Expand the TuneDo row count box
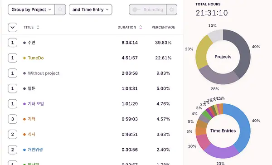Image resolution: width=272 pixels, height=165 pixels. pyautogui.click(x=13, y=58)
